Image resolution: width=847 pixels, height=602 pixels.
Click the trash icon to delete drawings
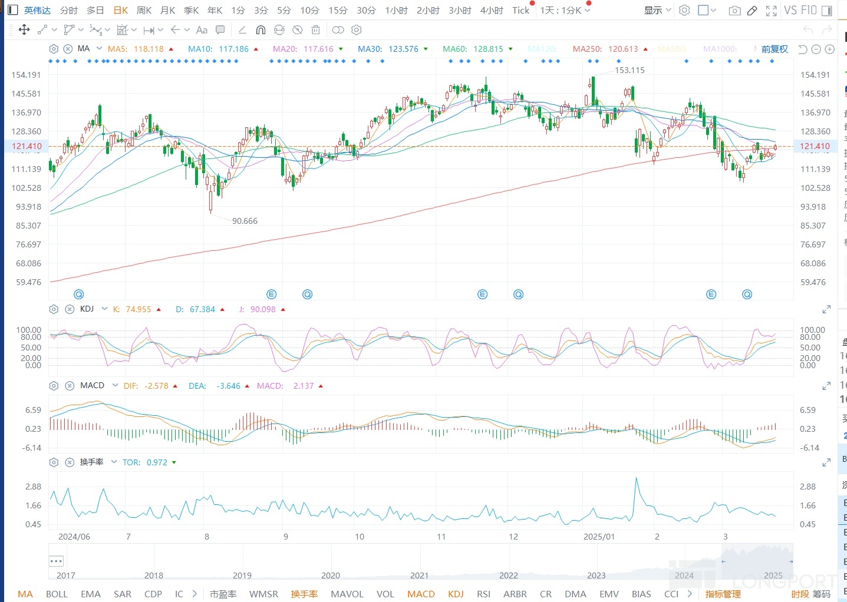[x=316, y=30]
